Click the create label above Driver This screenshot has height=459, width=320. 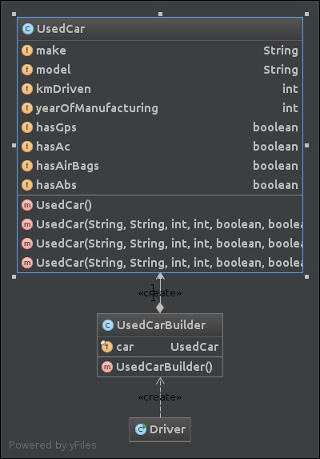tap(160, 397)
